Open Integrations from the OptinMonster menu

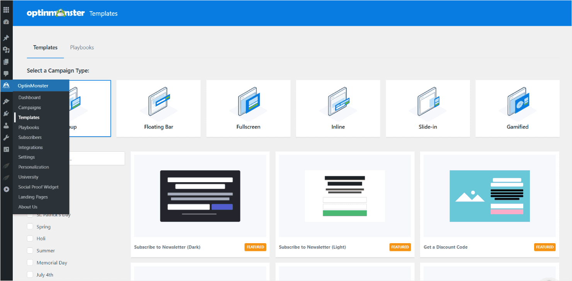click(x=31, y=147)
